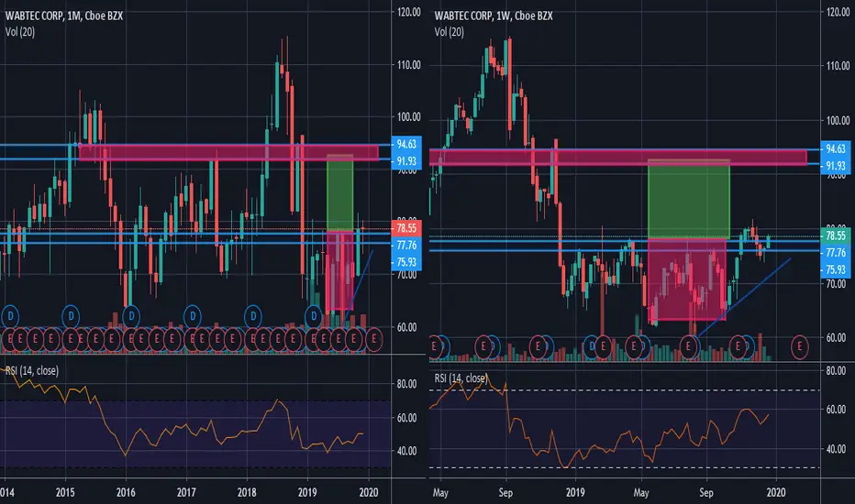Open the monthly chart title WABTEC CORP, 1M
The height and width of the screenshot is (504, 855).
(64, 16)
